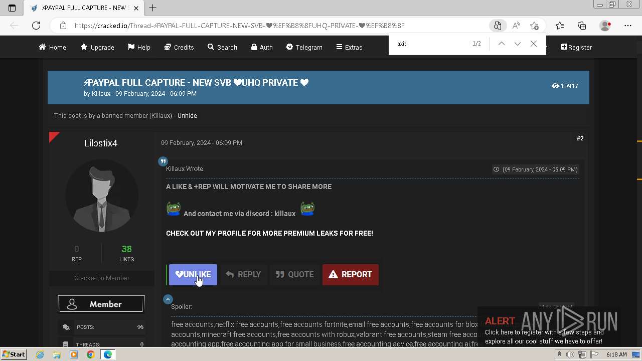This screenshot has width=642, height=361.
Task: Click Lilostix4's avatar image
Action: pyautogui.click(x=102, y=196)
